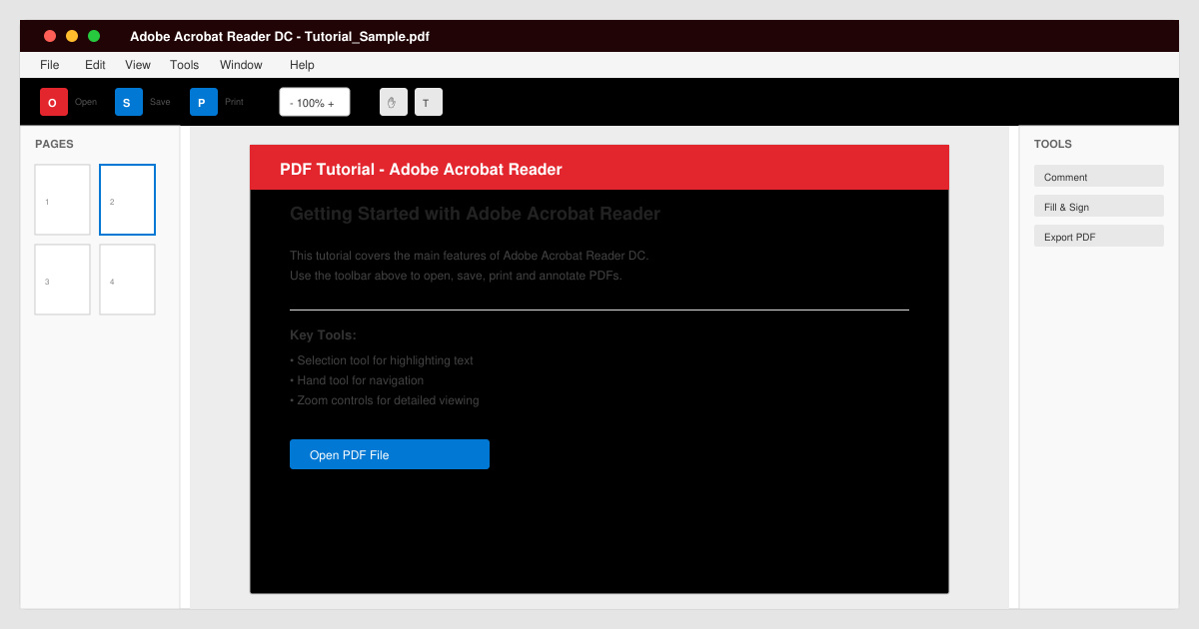The width and height of the screenshot is (1199, 629).
Task: Click the TOOLS panel header
Action: tap(1053, 144)
